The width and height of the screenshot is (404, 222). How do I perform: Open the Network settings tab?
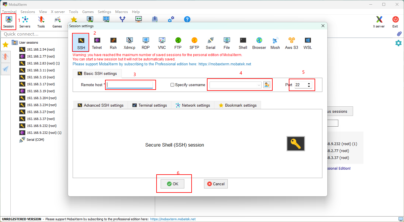click(193, 105)
